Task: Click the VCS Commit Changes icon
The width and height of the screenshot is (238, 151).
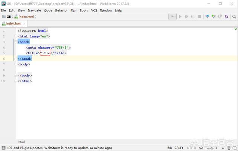Action: coord(213,17)
